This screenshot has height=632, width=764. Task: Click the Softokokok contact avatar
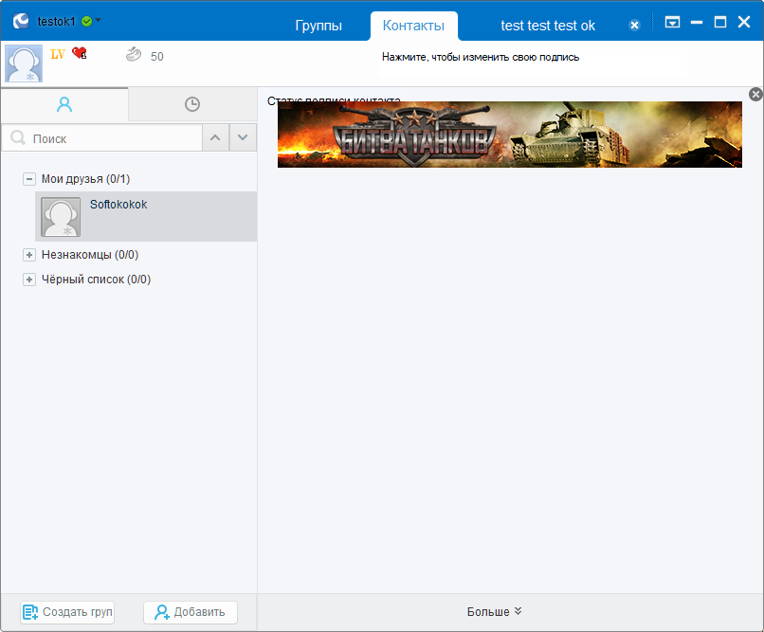(61, 217)
